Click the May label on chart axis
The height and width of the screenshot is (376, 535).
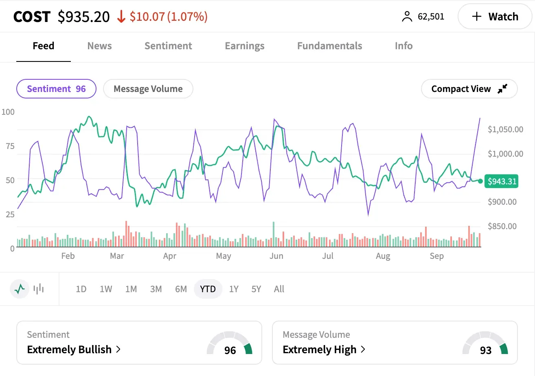(223, 256)
